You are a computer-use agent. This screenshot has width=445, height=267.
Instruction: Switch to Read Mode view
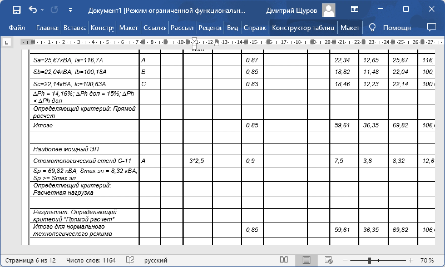pyautogui.click(x=284, y=260)
